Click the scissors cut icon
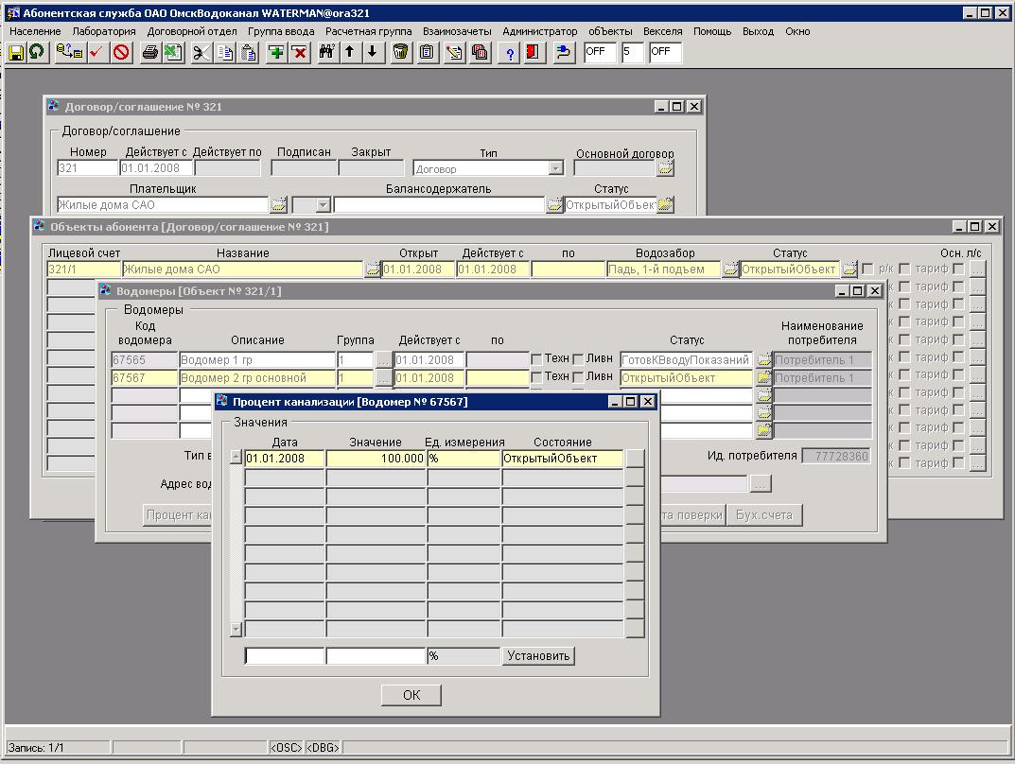The height and width of the screenshot is (764, 1015). (201, 52)
